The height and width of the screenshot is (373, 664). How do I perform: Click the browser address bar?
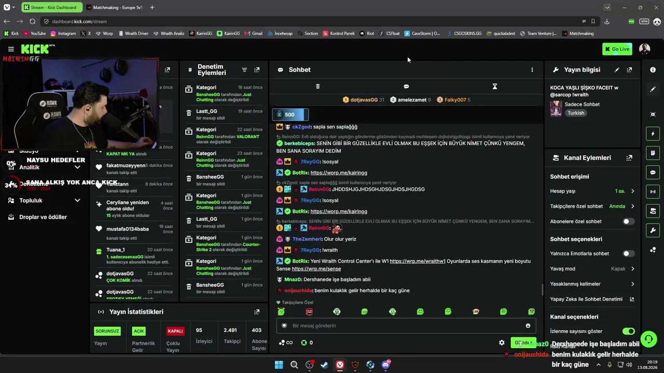(x=311, y=21)
